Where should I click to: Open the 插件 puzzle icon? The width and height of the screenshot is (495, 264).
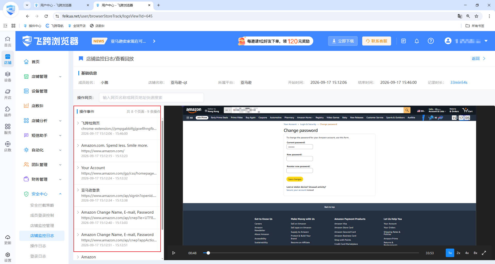[8, 111]
